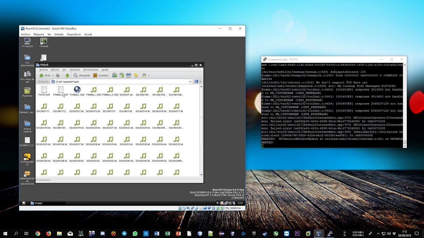Open Favoritos menu in Pinball window

[x=75, y=70]
